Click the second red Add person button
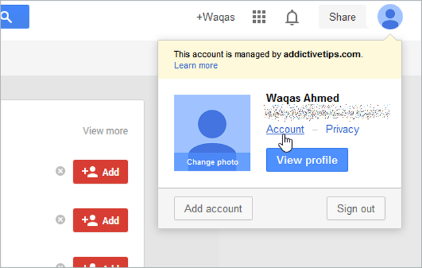The height and width of the screenshot is (268, 422). (x=101, y=220)
